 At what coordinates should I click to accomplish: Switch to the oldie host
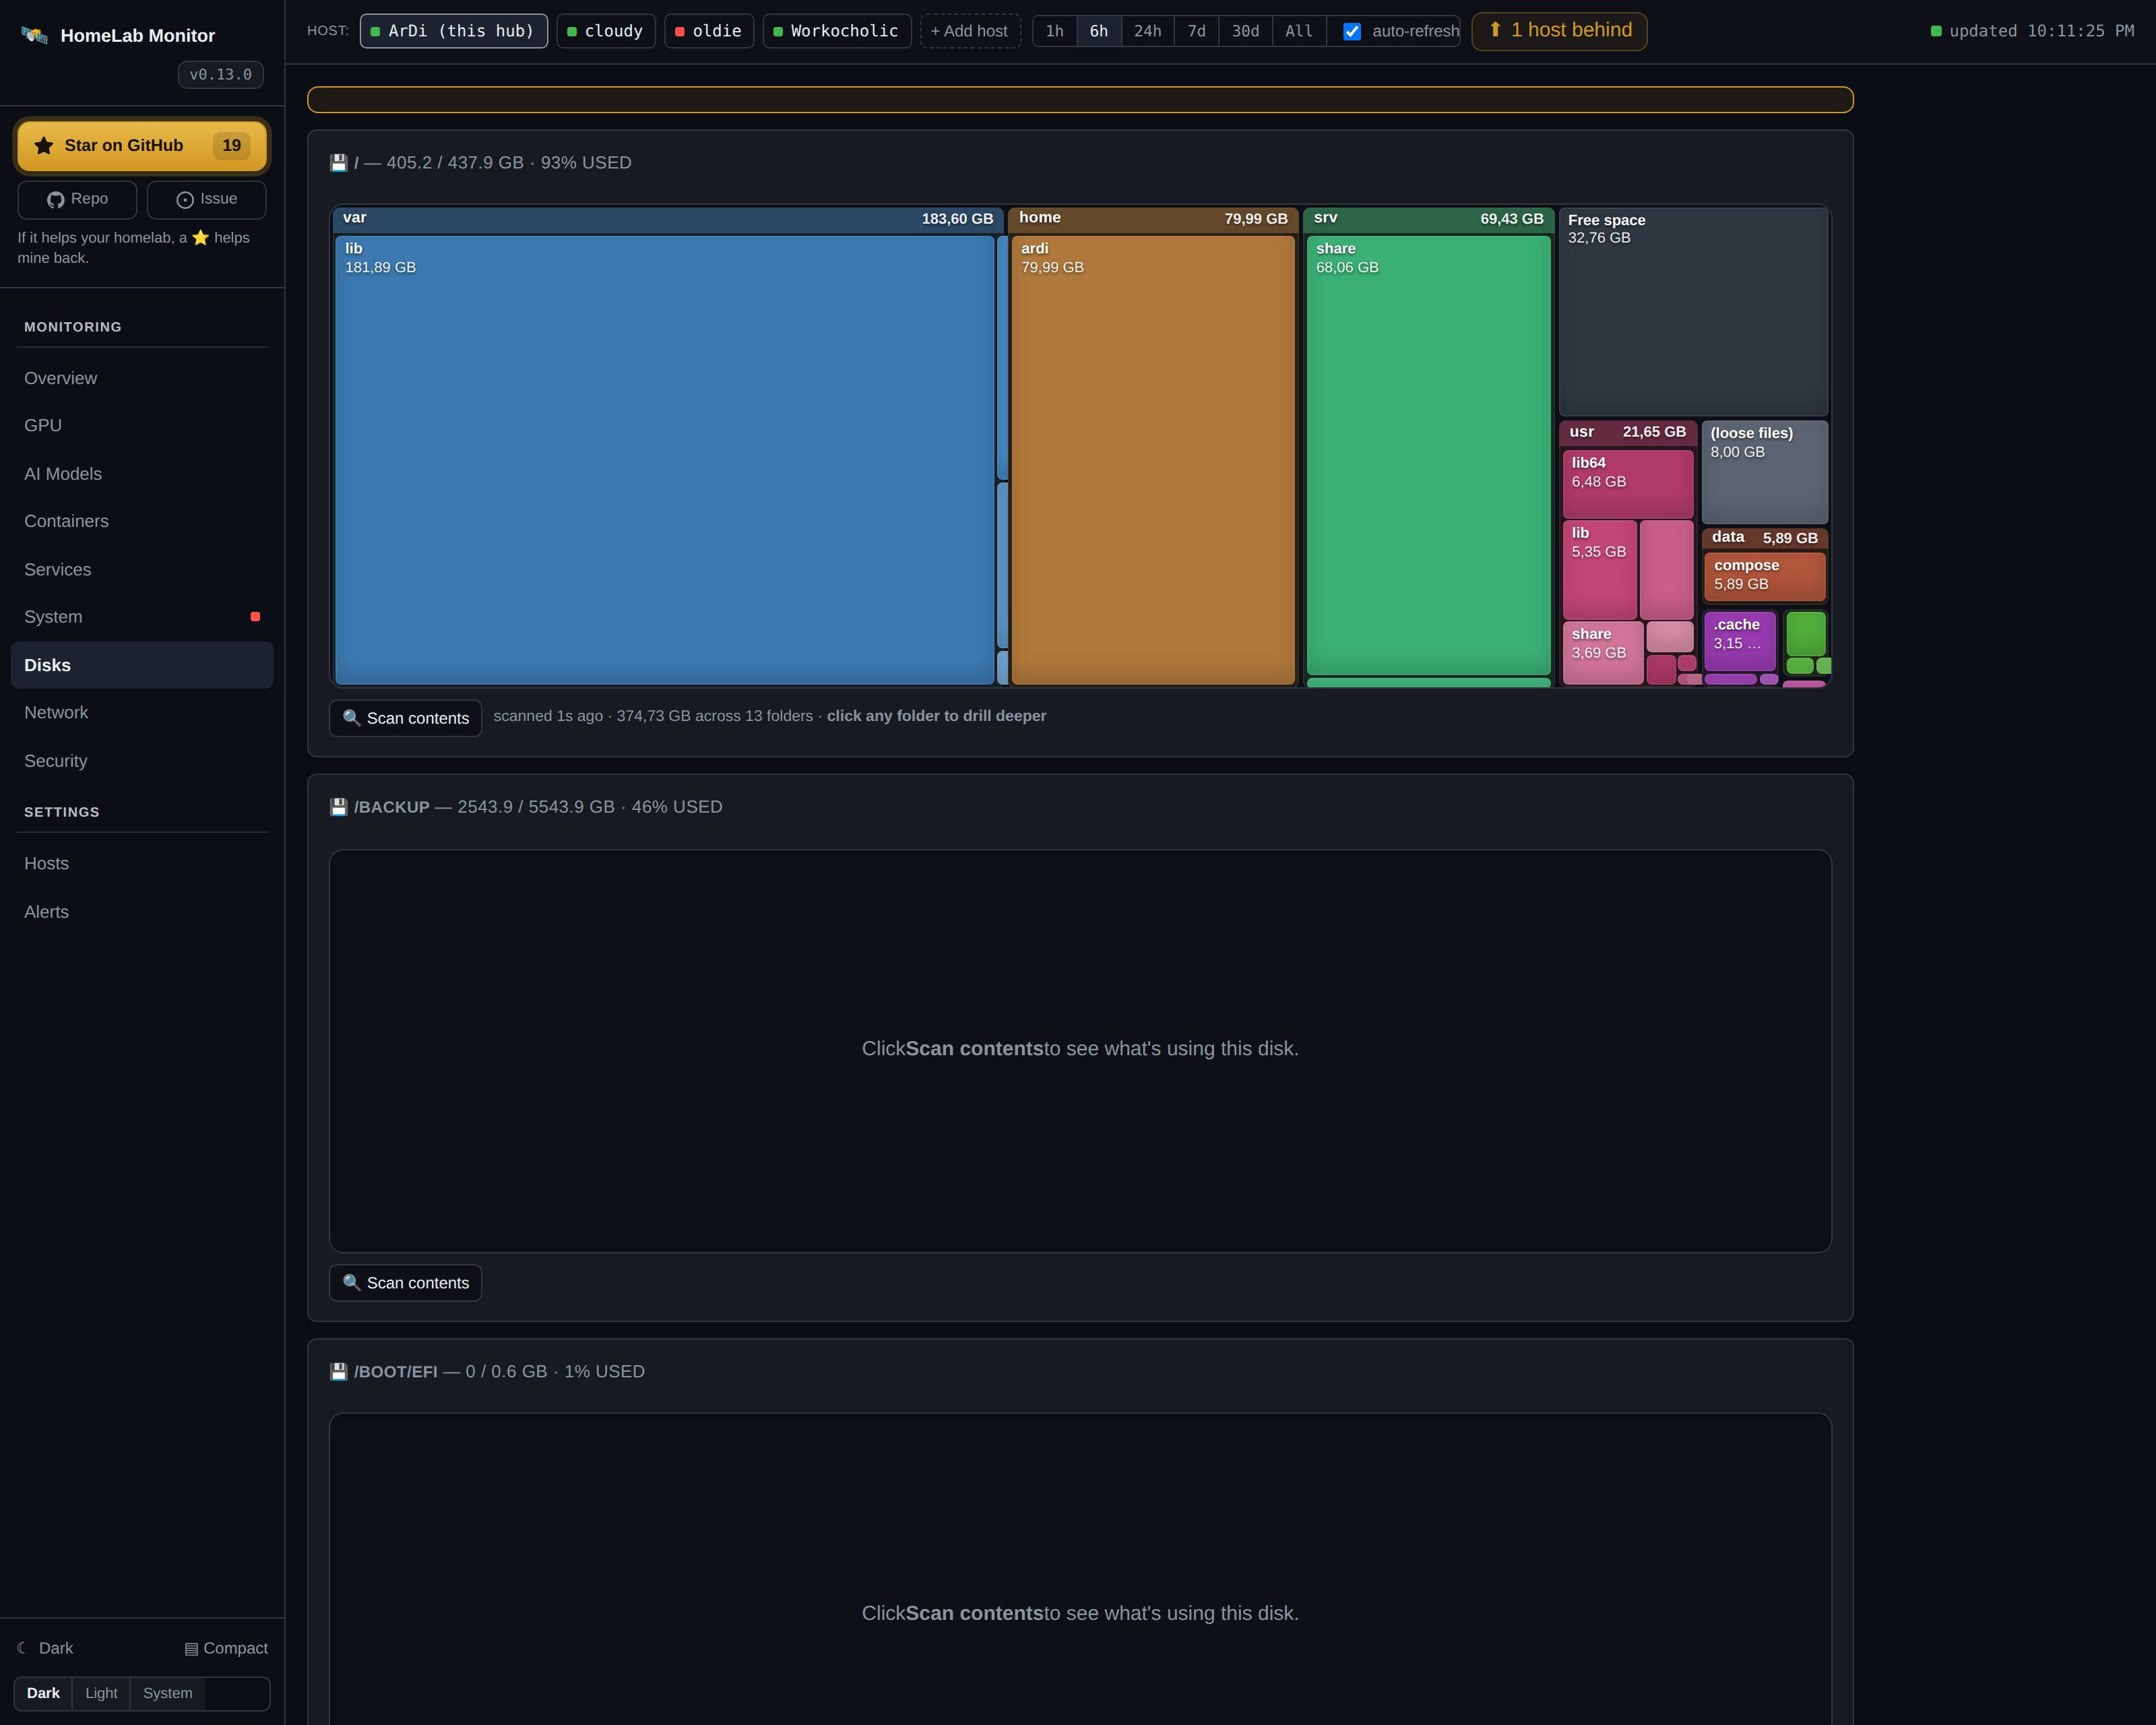pyautogui.click(x=709, y=31)
